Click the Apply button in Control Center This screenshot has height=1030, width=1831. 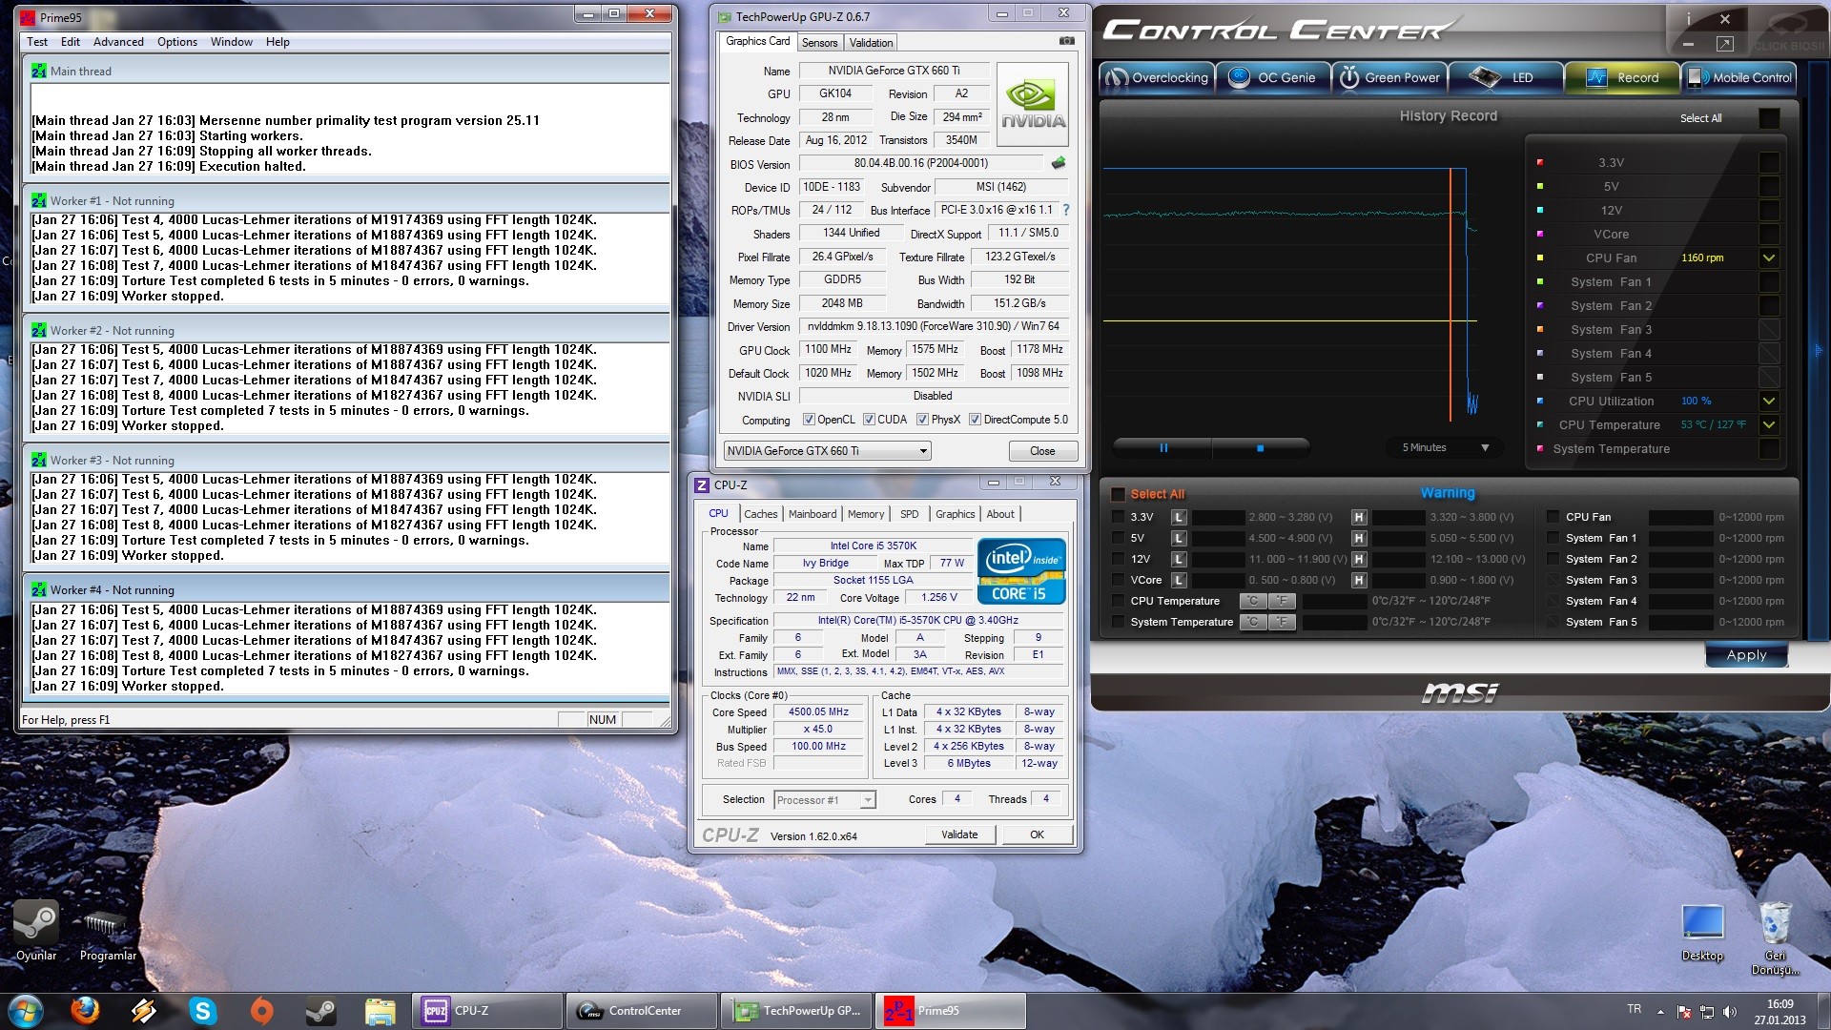pos(1746,655)
